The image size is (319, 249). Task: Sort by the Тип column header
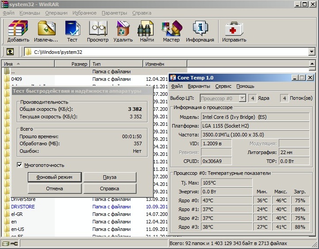(116, 64)
